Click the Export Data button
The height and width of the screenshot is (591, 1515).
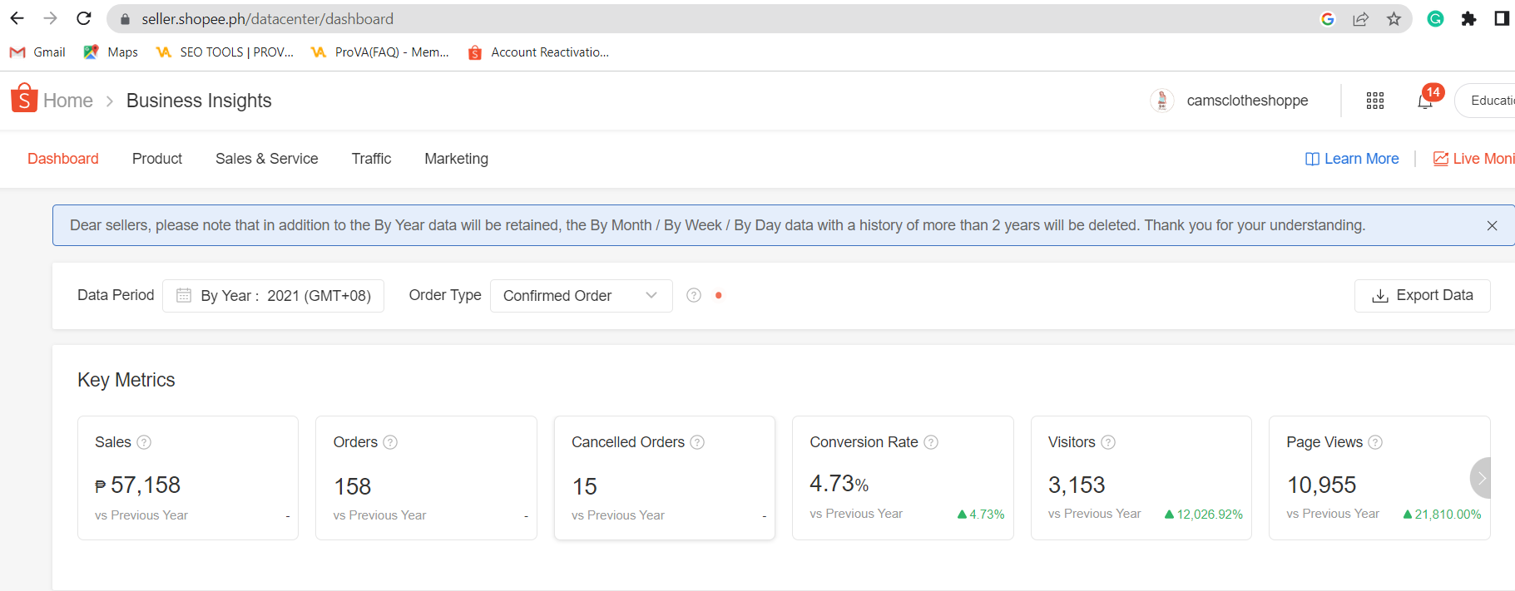tap(1422, 296)
